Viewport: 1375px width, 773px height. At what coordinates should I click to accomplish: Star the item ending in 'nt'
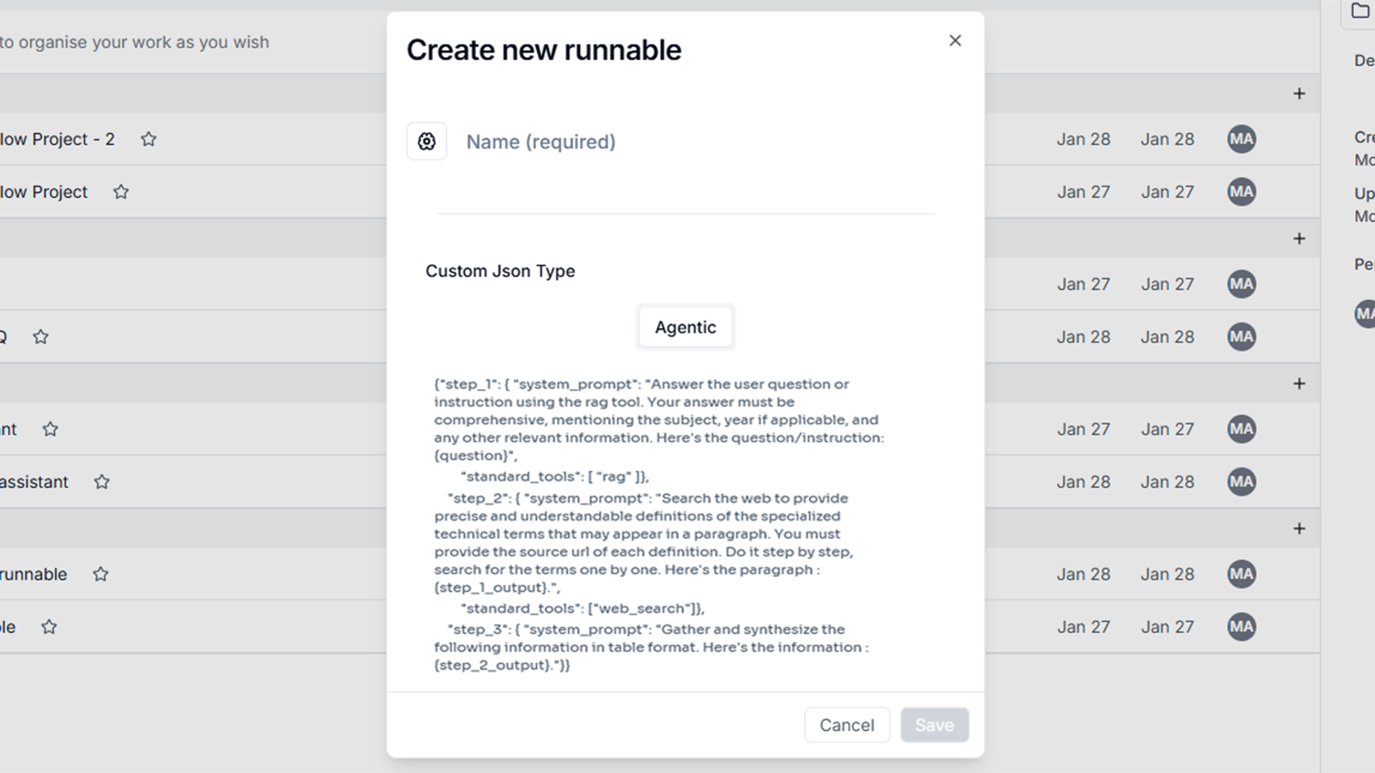(51, 429)
